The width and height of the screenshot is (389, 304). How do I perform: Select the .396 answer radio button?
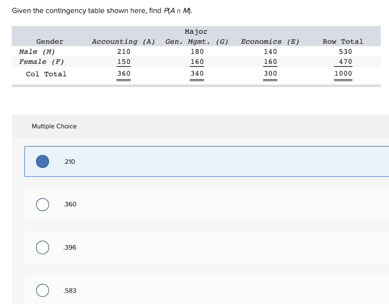pyautogui.click(x=42, y=247)
